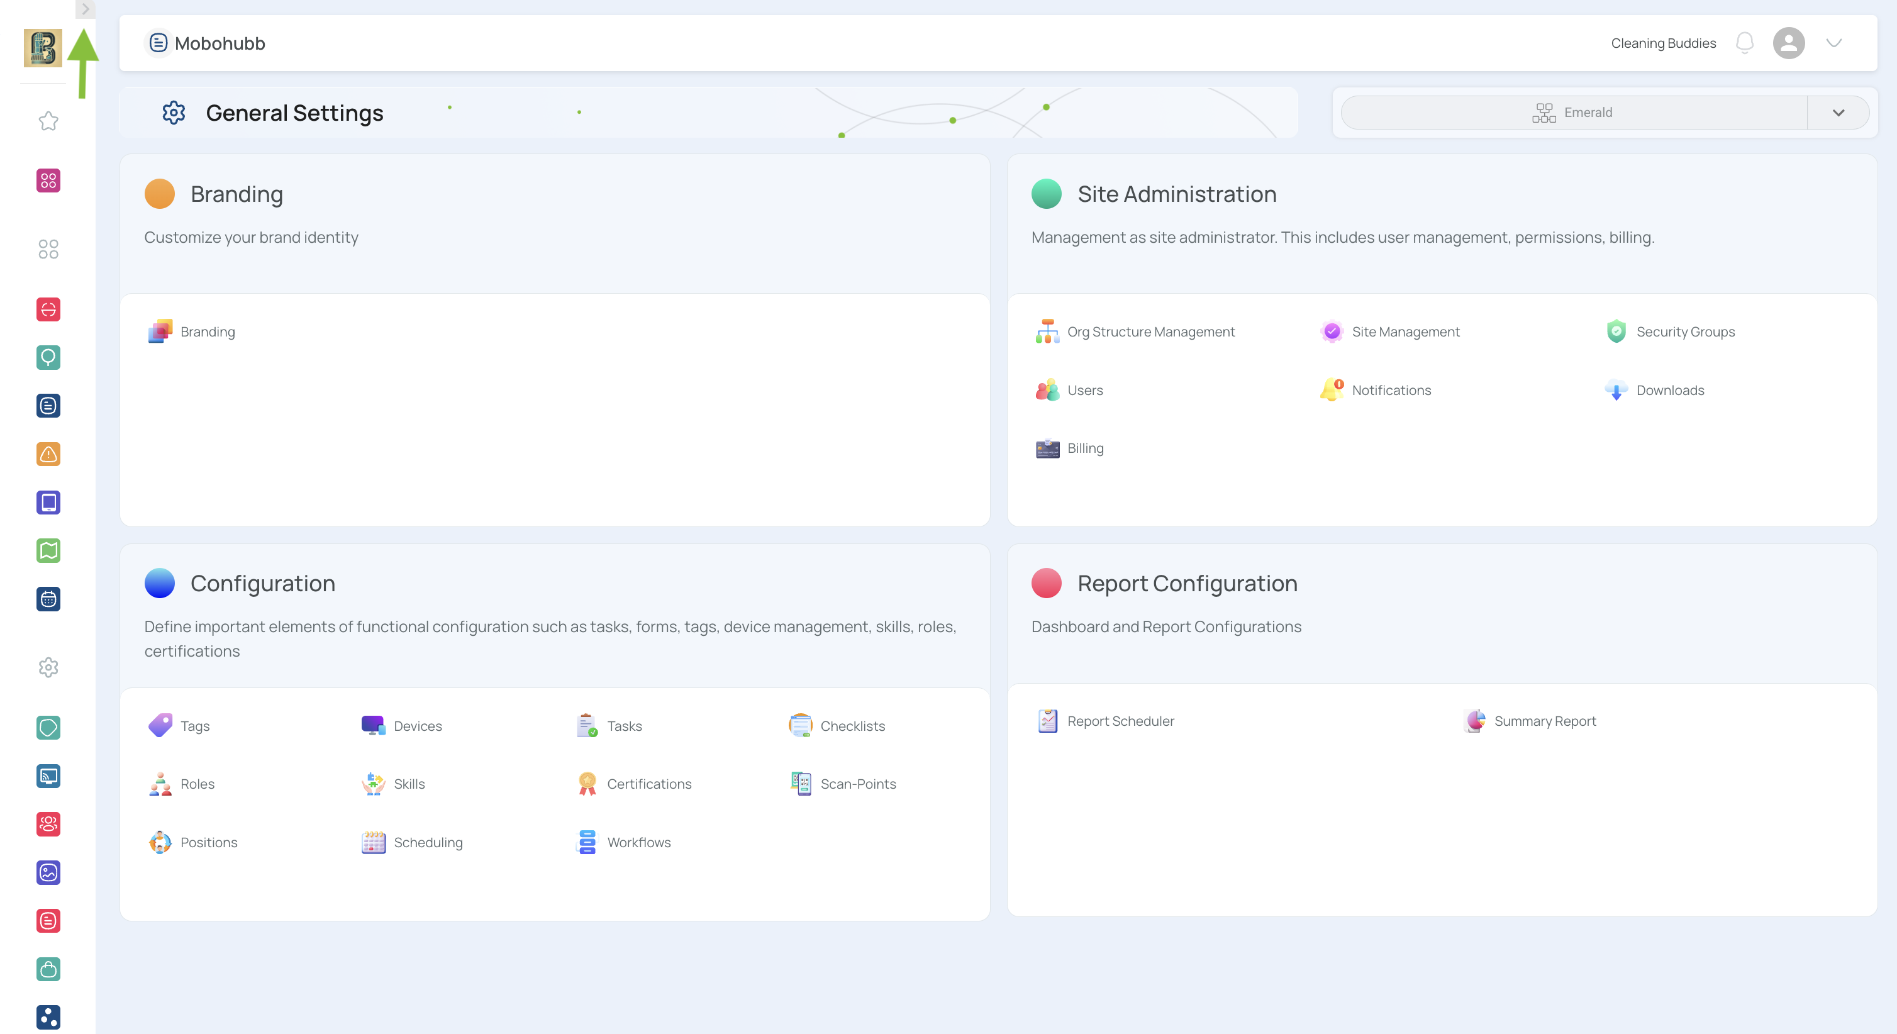Click the notification bell icon
Image resolution: width=1897 pixels, height=1034 pixels.
[1744, 43]
